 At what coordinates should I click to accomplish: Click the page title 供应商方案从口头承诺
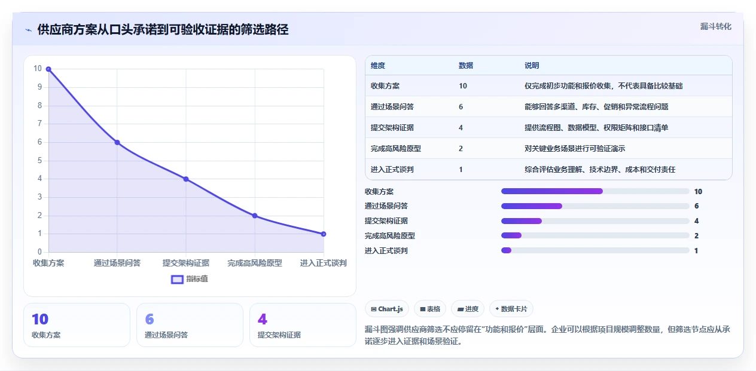163,30
